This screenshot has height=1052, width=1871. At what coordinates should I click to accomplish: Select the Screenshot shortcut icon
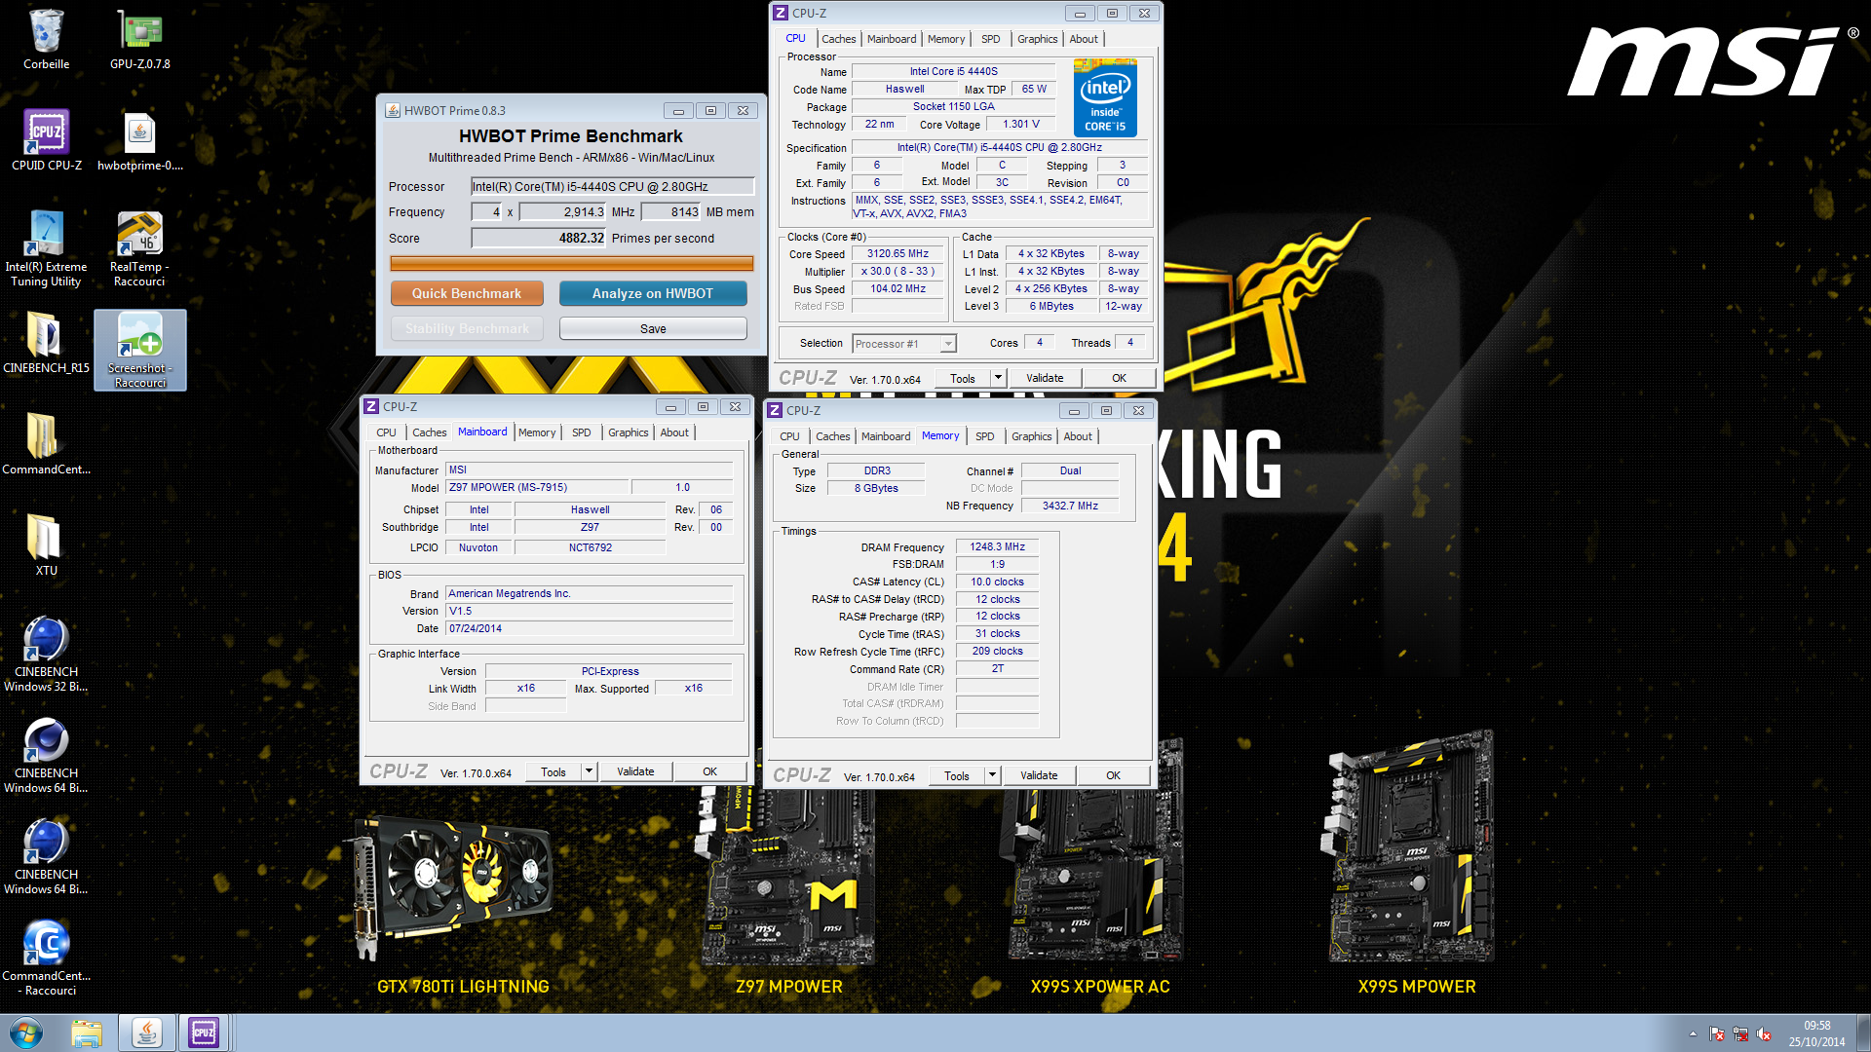[139, 350]
